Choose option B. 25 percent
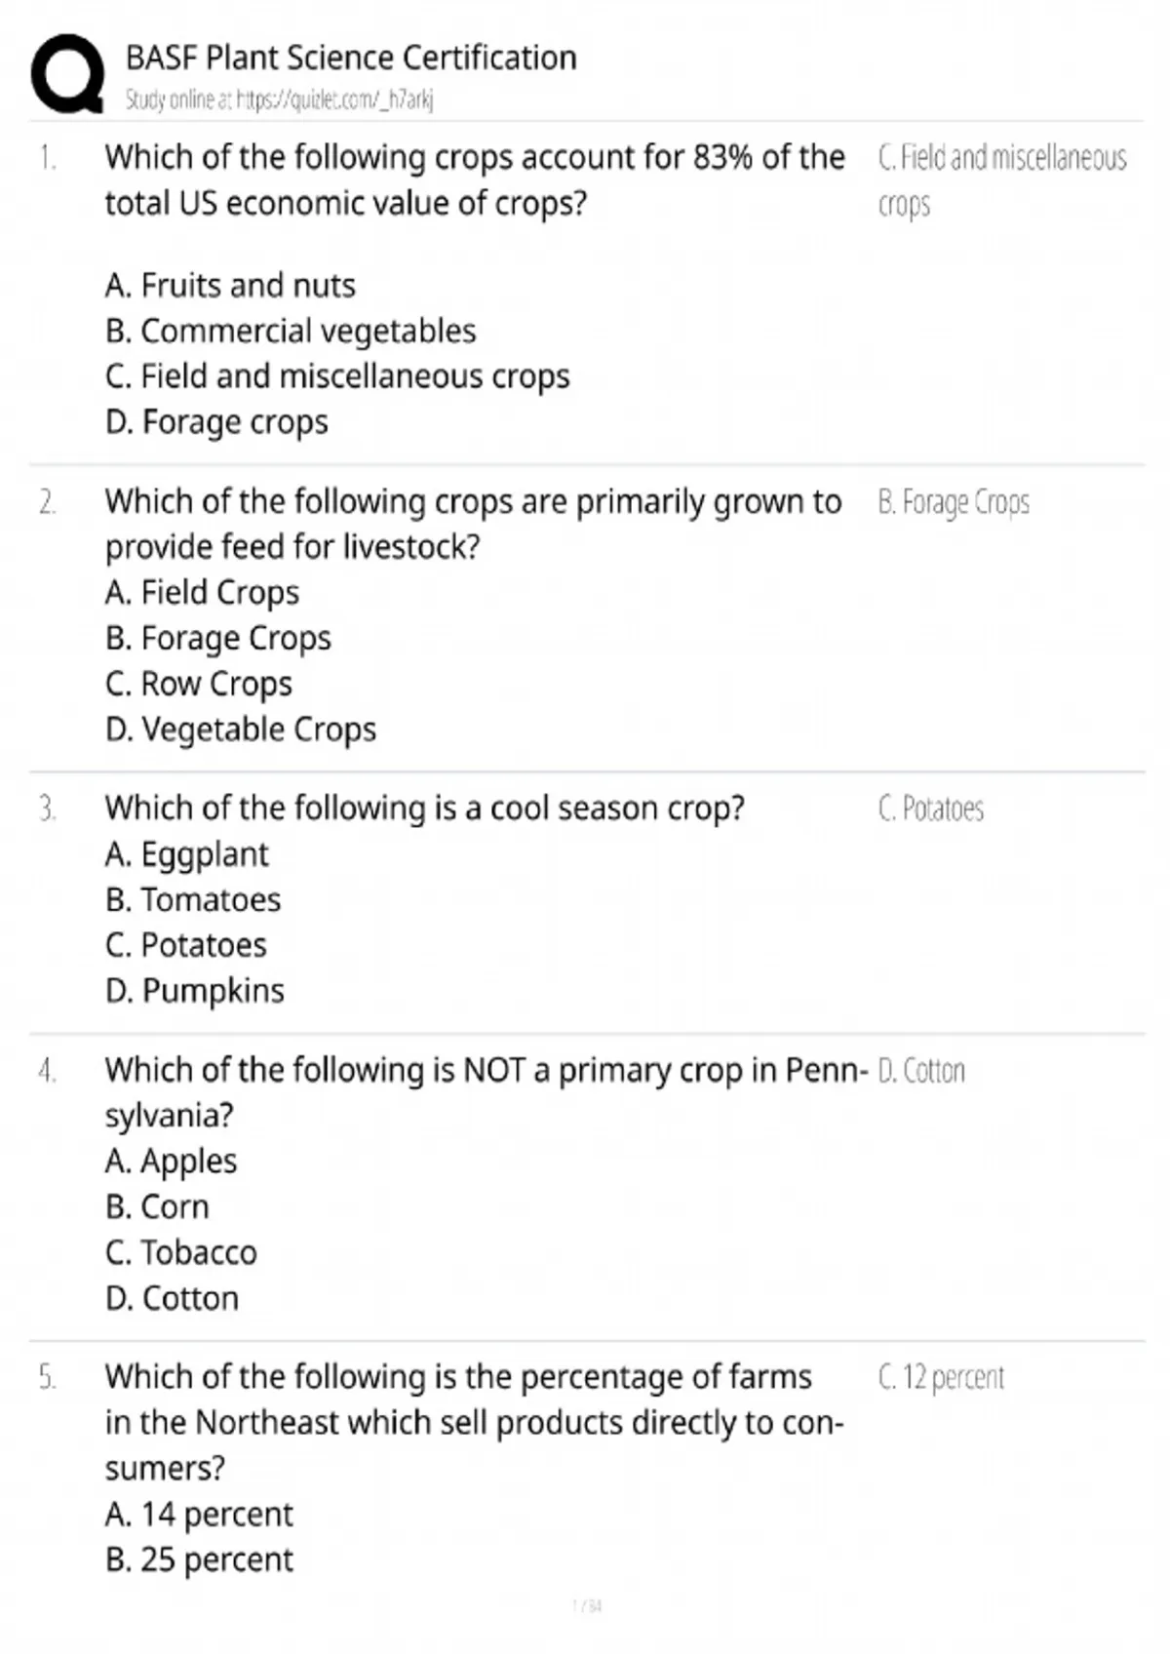The image size is (1170, 1658). pyautogui.click(x=199, y=1559)
